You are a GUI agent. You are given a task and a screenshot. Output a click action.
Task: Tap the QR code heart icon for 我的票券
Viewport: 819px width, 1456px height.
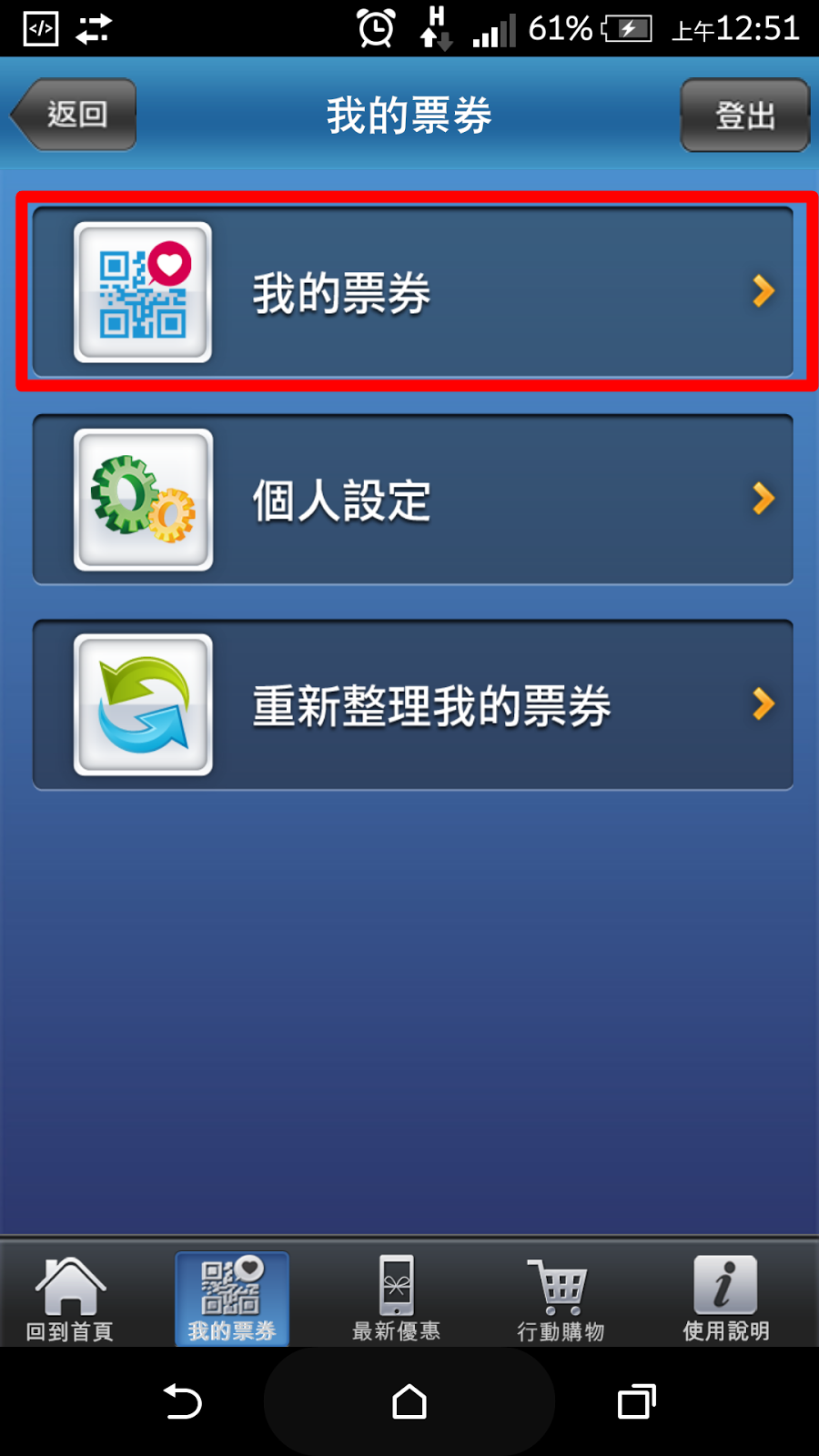143,292
